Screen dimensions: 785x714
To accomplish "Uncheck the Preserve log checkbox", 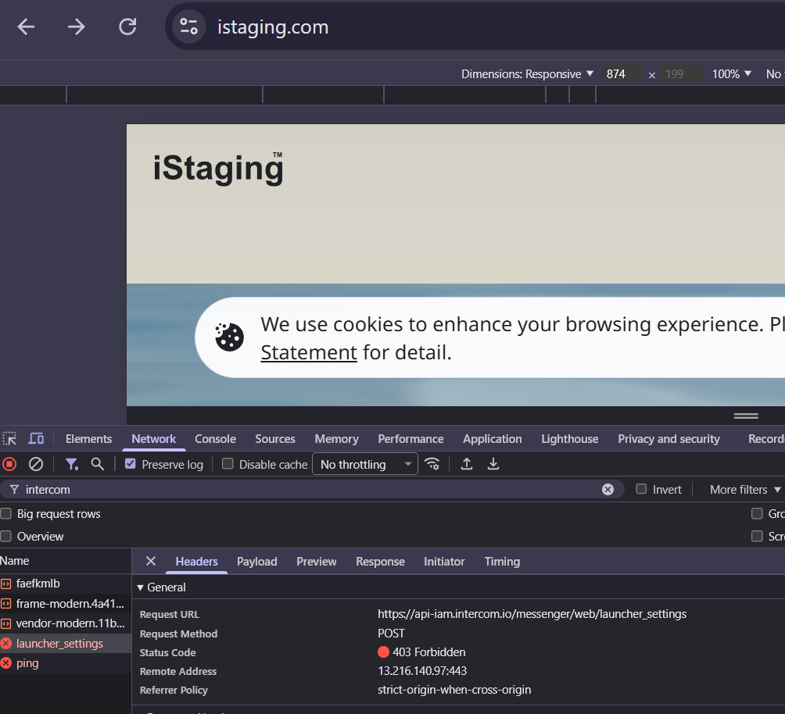I will tap(131, 464).
